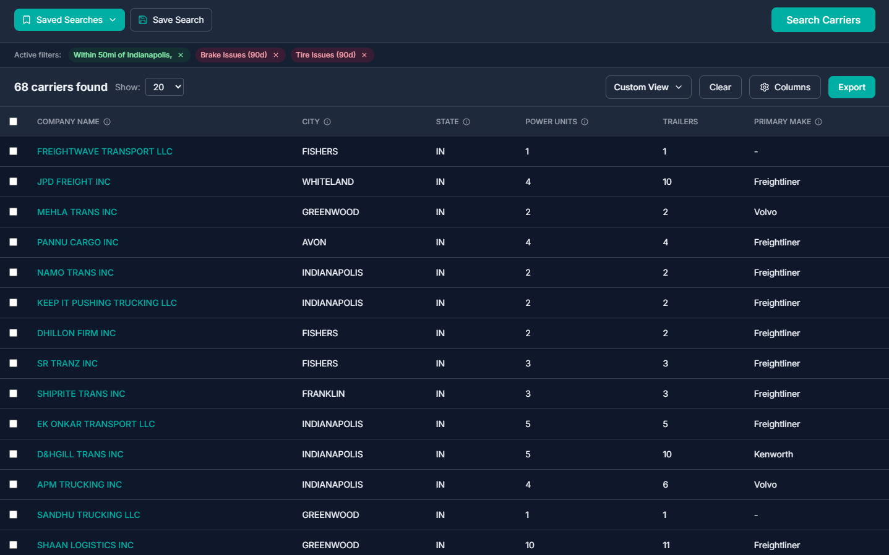Screen dimensions: 889x555
Task: Check the checkbox for SANDHU TRUCKING LLC
Action: pyautogui.click(x=14, y=514)
